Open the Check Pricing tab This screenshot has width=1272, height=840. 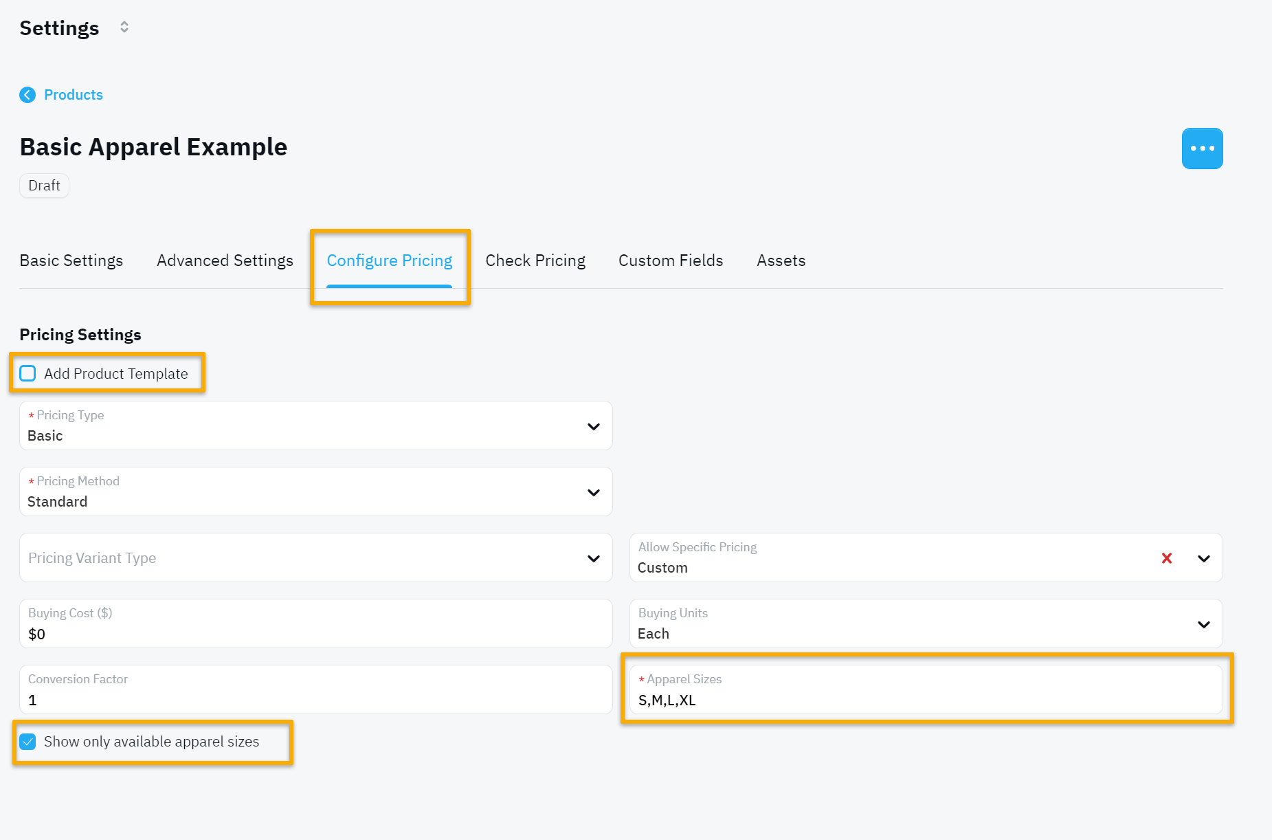click(535, 261)
